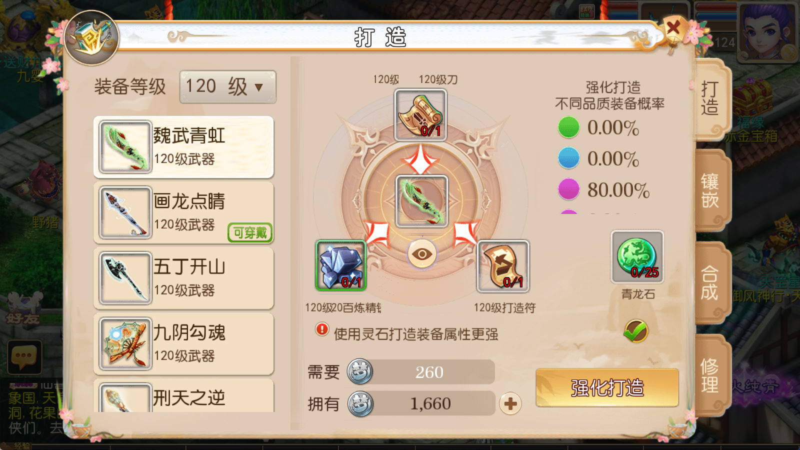Click the center 魏武青虹 weapon preview slot
The height and width of the screenshot is (450, 800).
pyautogui.click(x=421, y=201)
